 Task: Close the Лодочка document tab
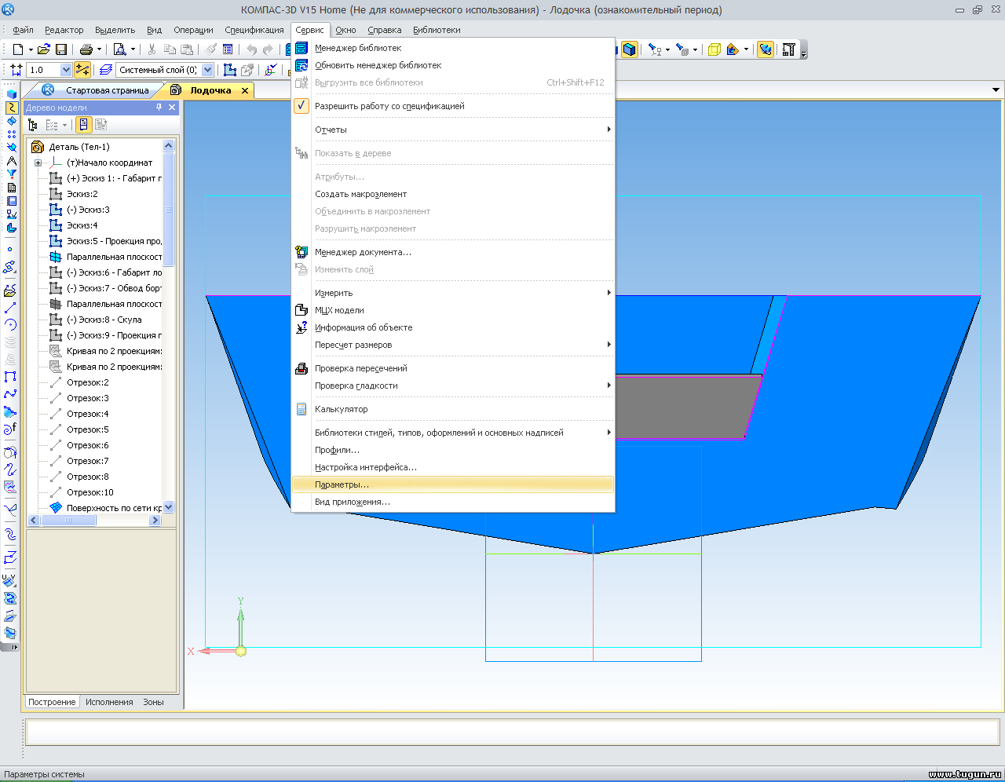pyautogui.click(x=245, y=91)
